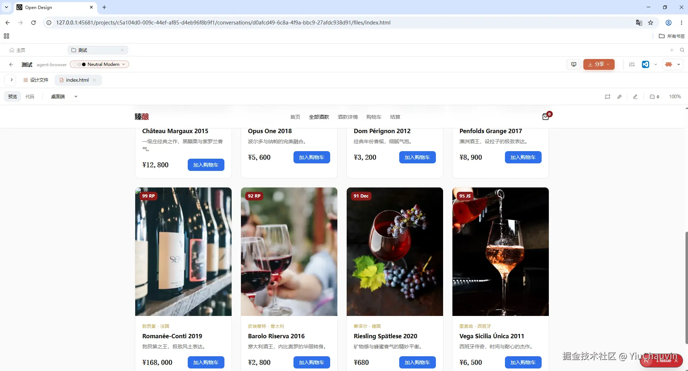Click the Romanée-Conti 2019 title
688x371 pixels.
pos(172,336)
